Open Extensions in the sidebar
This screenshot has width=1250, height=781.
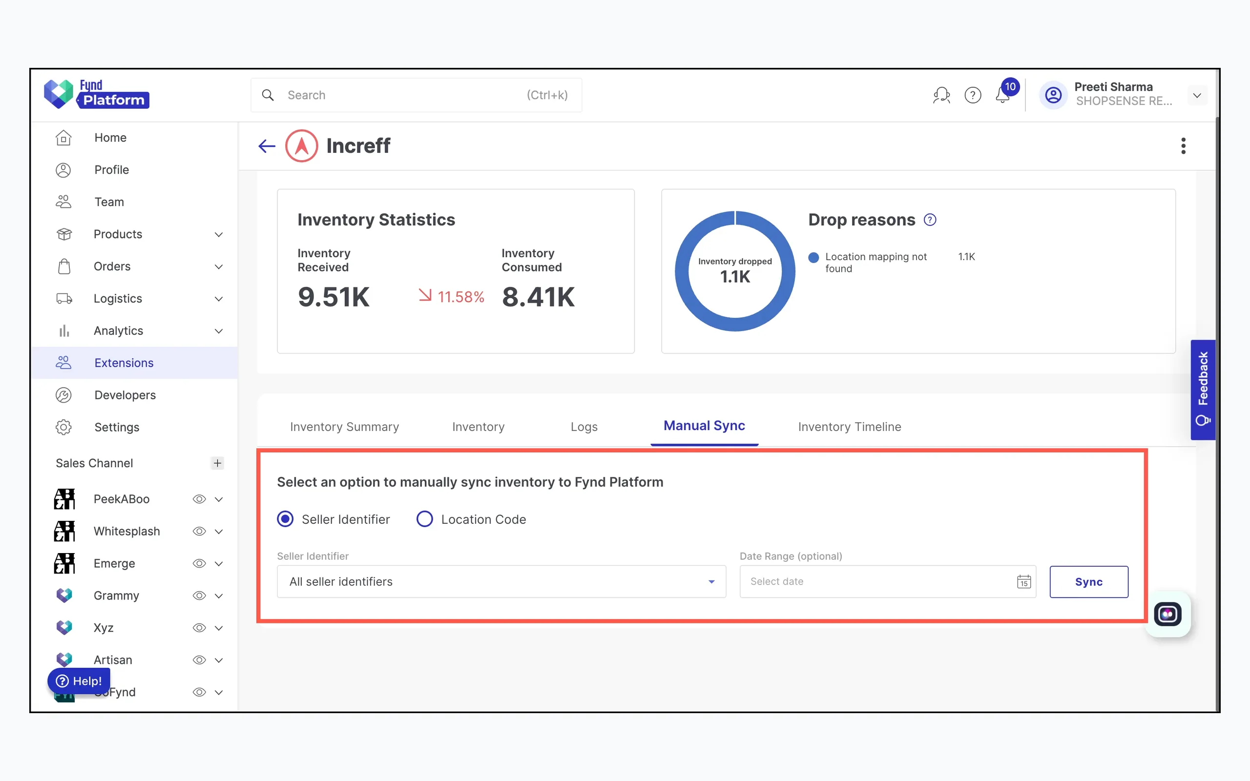(134, 363)
